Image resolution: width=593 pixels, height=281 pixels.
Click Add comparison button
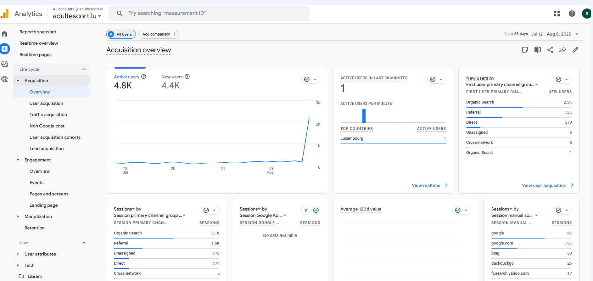[x=159, y=34]
